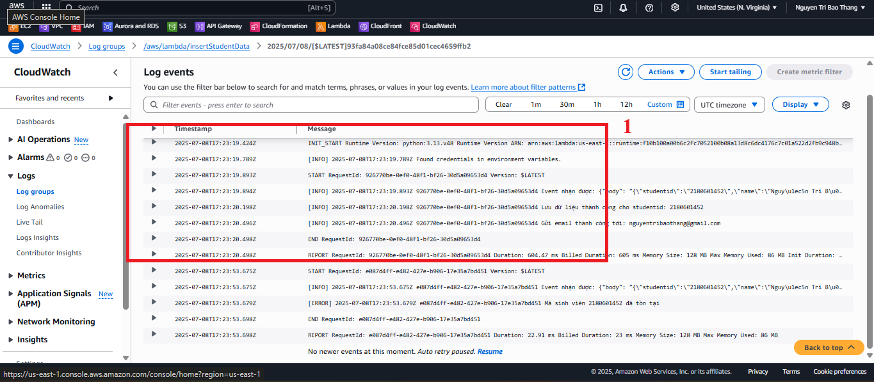This screenshot has width=874, height=382.
Task: Open Contributor Insights in the sidebar
Action: pos(49,253)
